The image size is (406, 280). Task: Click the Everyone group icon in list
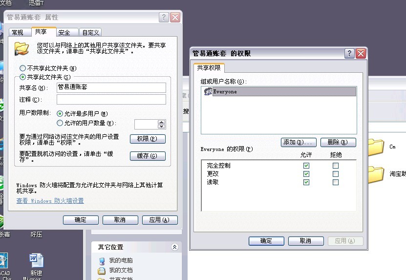208,91
